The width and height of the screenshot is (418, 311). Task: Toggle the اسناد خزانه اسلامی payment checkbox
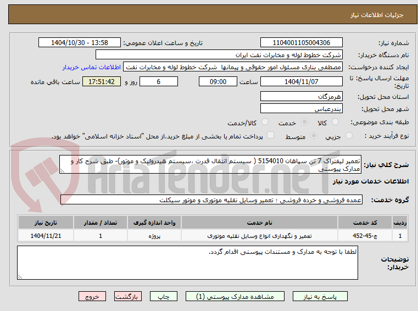271,135
